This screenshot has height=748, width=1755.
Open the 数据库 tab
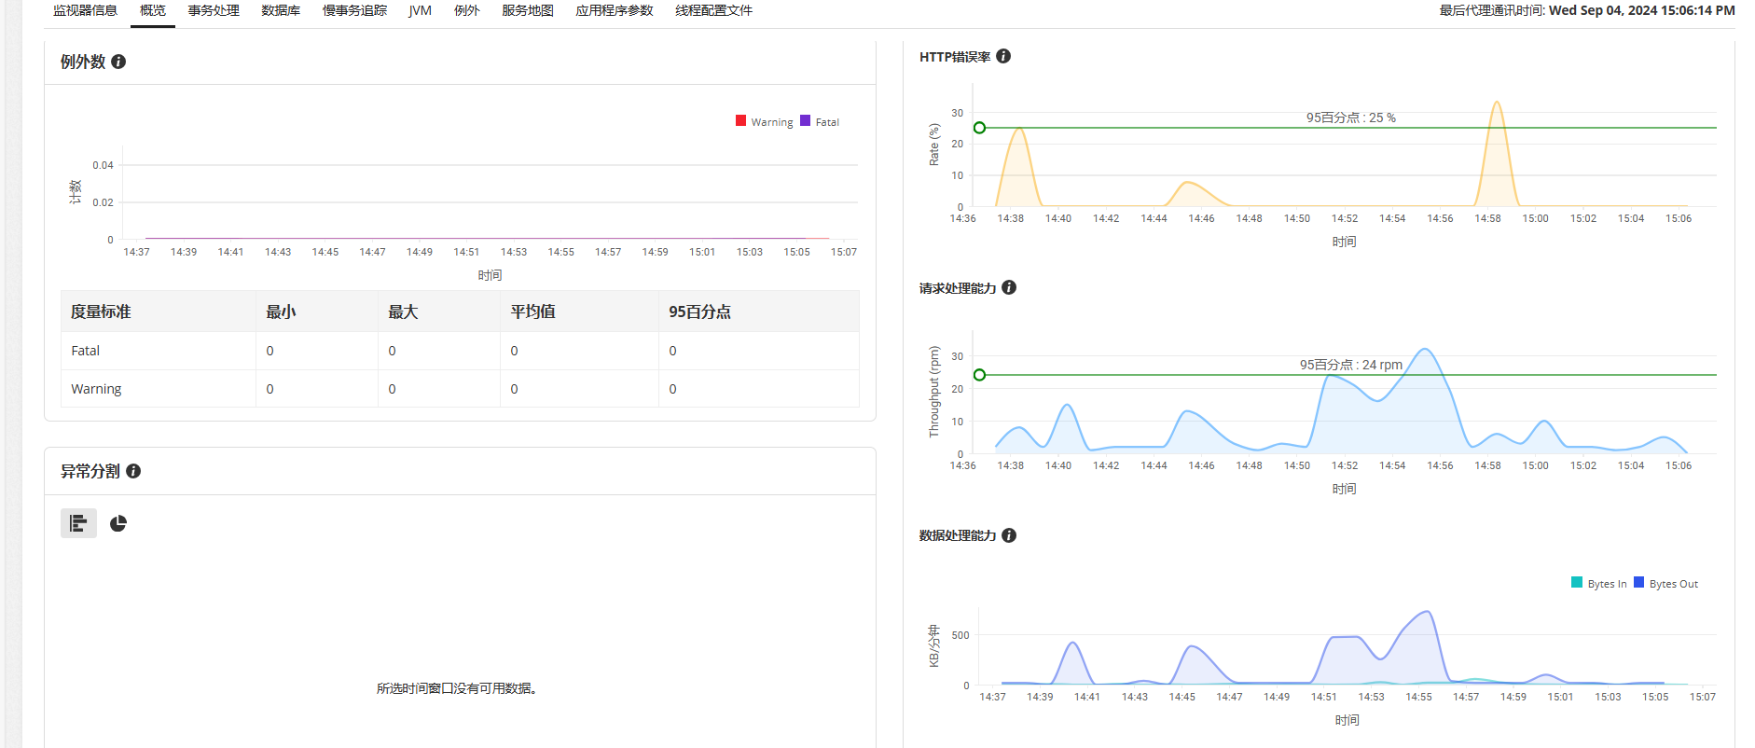(281, 10)
